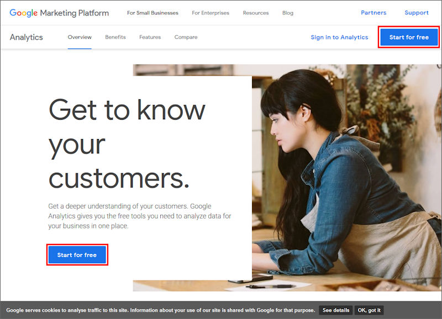The width and height of the screenshot is (442, 319).
Task: Open the Resources menu
Action: pyautogui.click(x=256, y=13)
